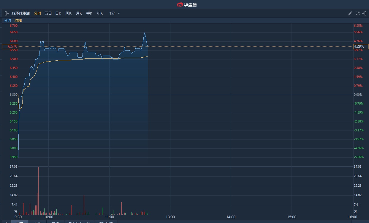Screen dimensions: 369x223
Task: Switch to the 分时 intraday chart tab
Action: [x=38, y=13]
